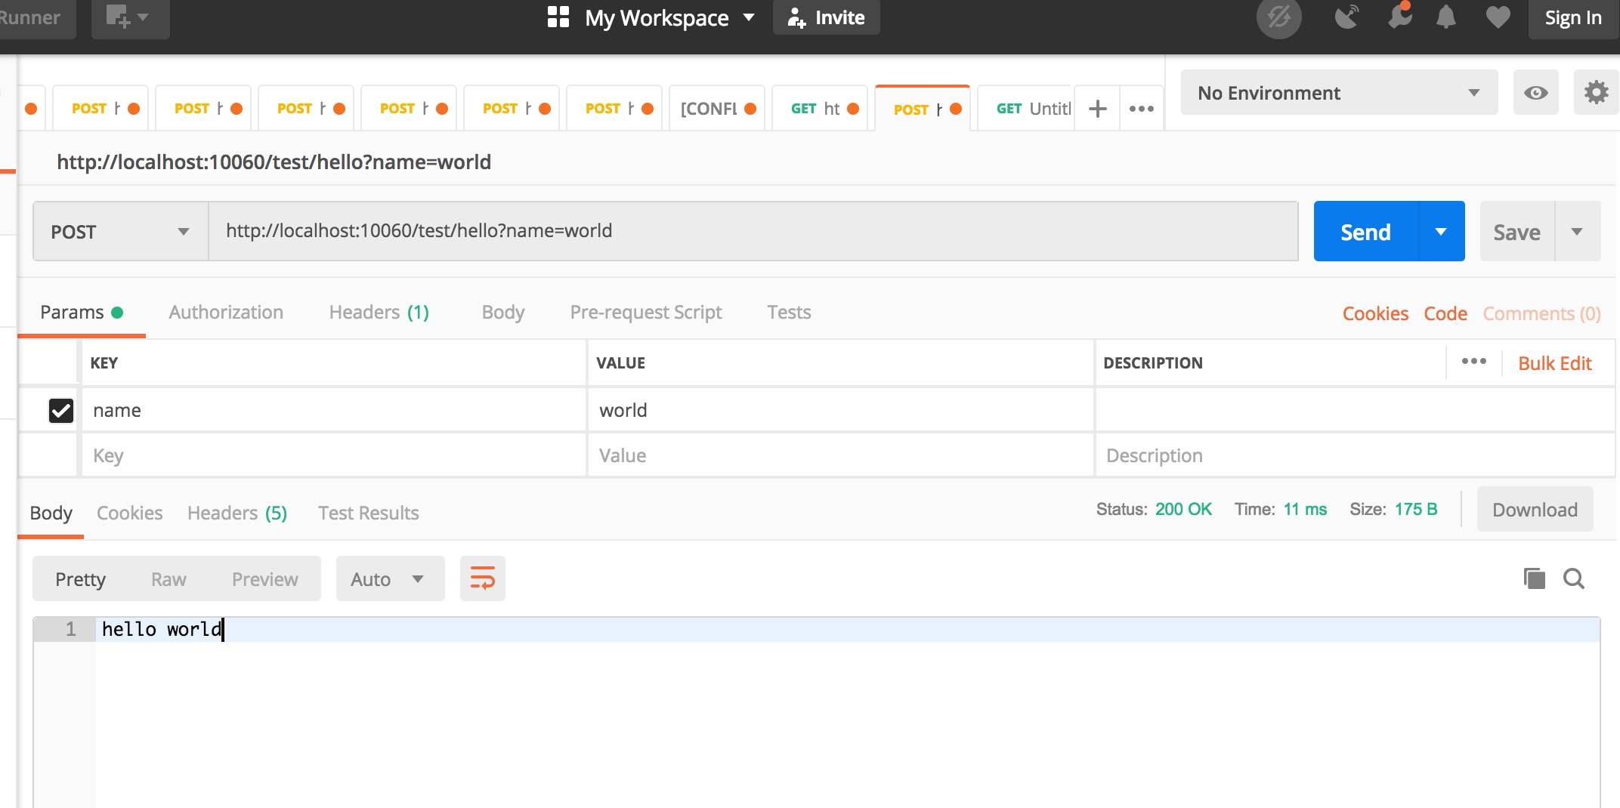Add a new request tab with plus
The width and height of the screenshot is (1620, 808).
click(1097, 109)
